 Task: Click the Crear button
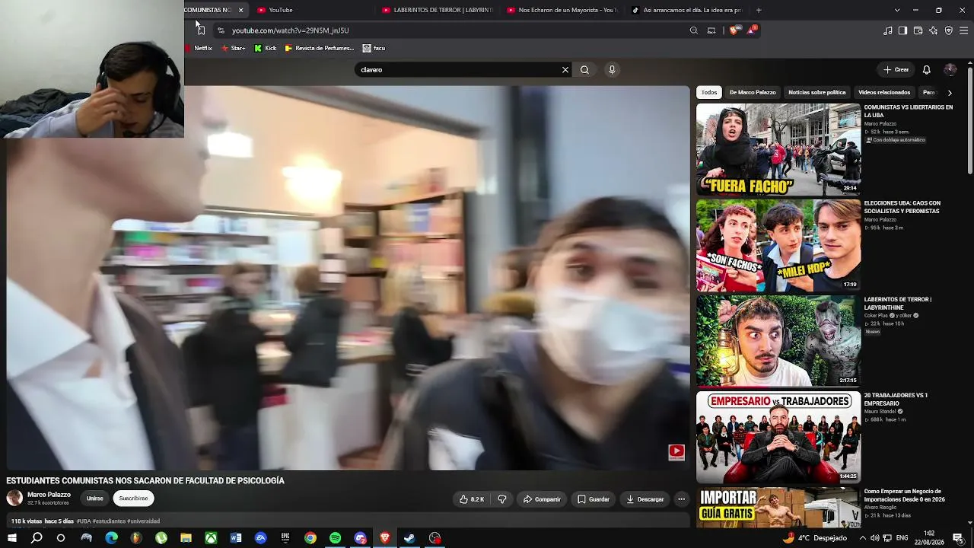[x=896, y=70]
